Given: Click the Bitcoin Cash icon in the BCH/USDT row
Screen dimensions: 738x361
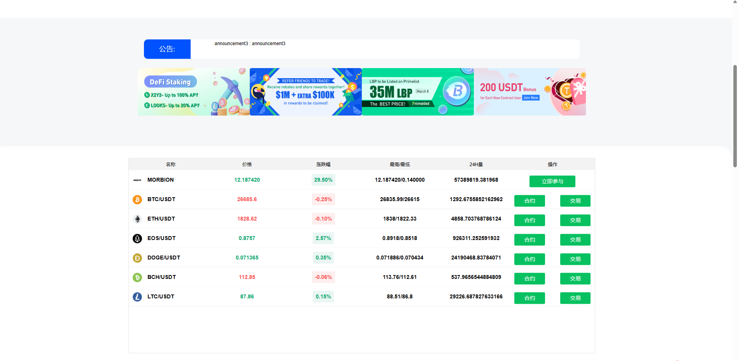Looking at the screenshot, I should tap(137, 277).
